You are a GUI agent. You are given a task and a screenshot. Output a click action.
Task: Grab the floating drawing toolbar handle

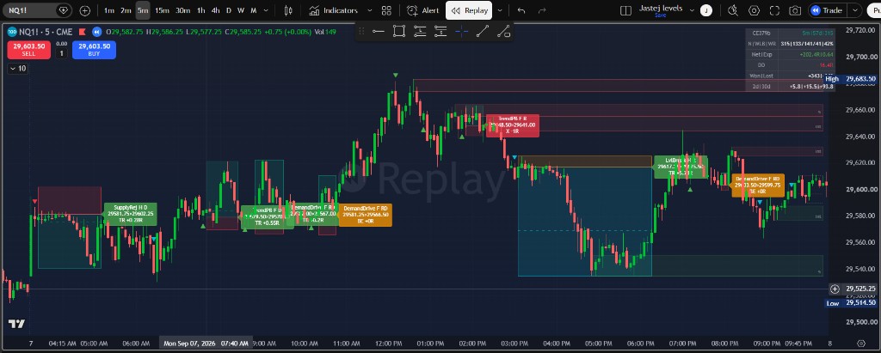coord(362,32)
